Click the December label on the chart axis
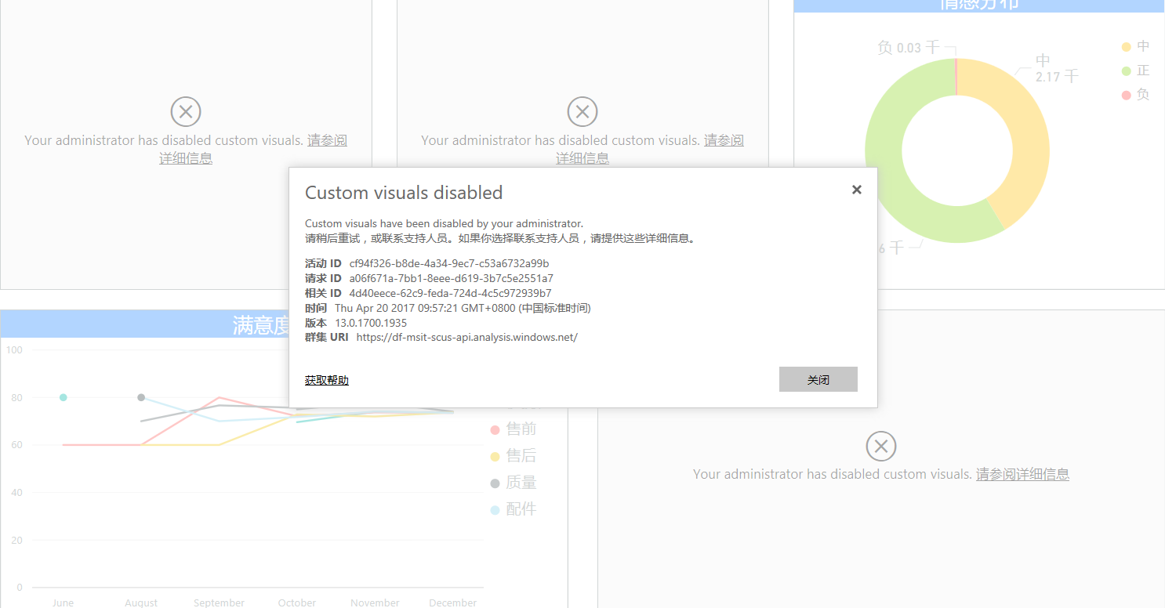 (453, 603)
